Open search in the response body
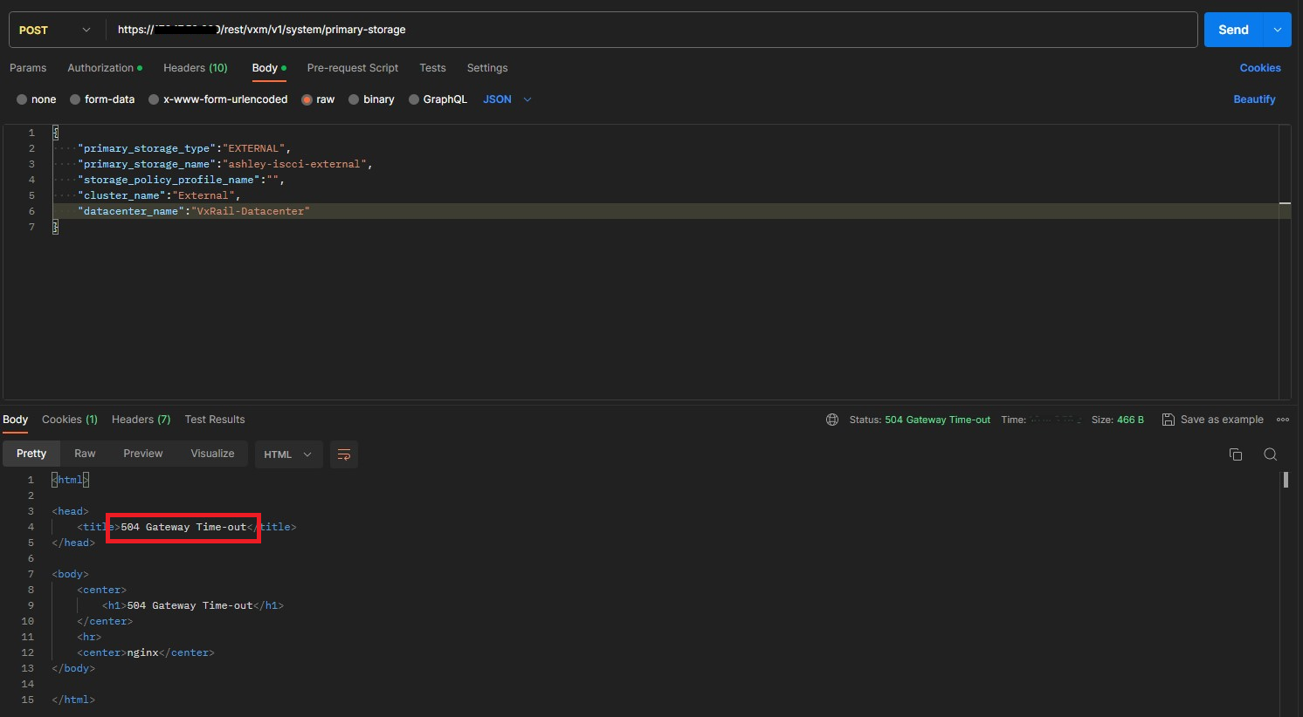 (x=1271, y=454)
